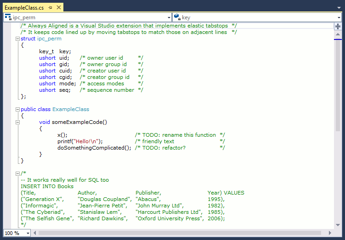Click the 'friendly text' comment
The height and width of the screenshot is (240, 345).
[158, 141]
